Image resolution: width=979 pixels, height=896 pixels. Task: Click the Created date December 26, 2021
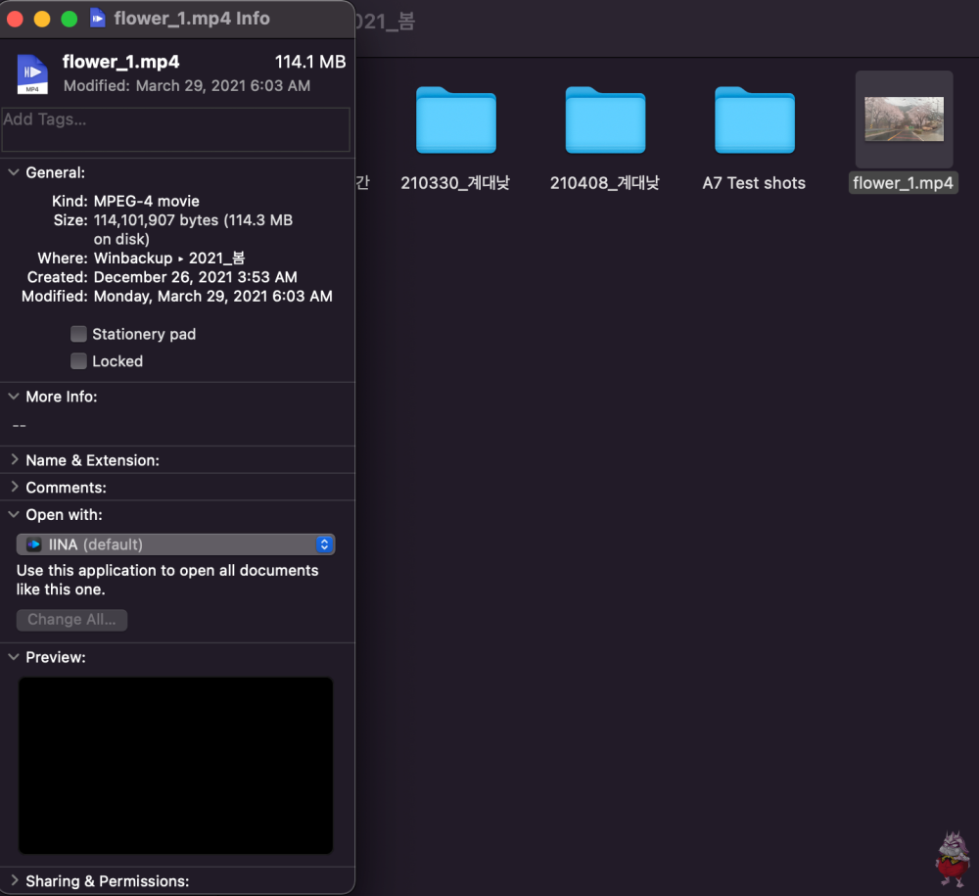pos(196,277)
